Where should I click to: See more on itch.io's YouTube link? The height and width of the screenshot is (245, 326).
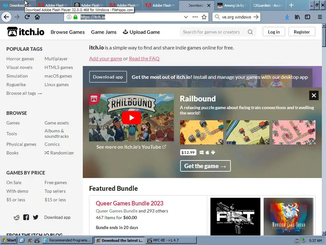point(131,147)
